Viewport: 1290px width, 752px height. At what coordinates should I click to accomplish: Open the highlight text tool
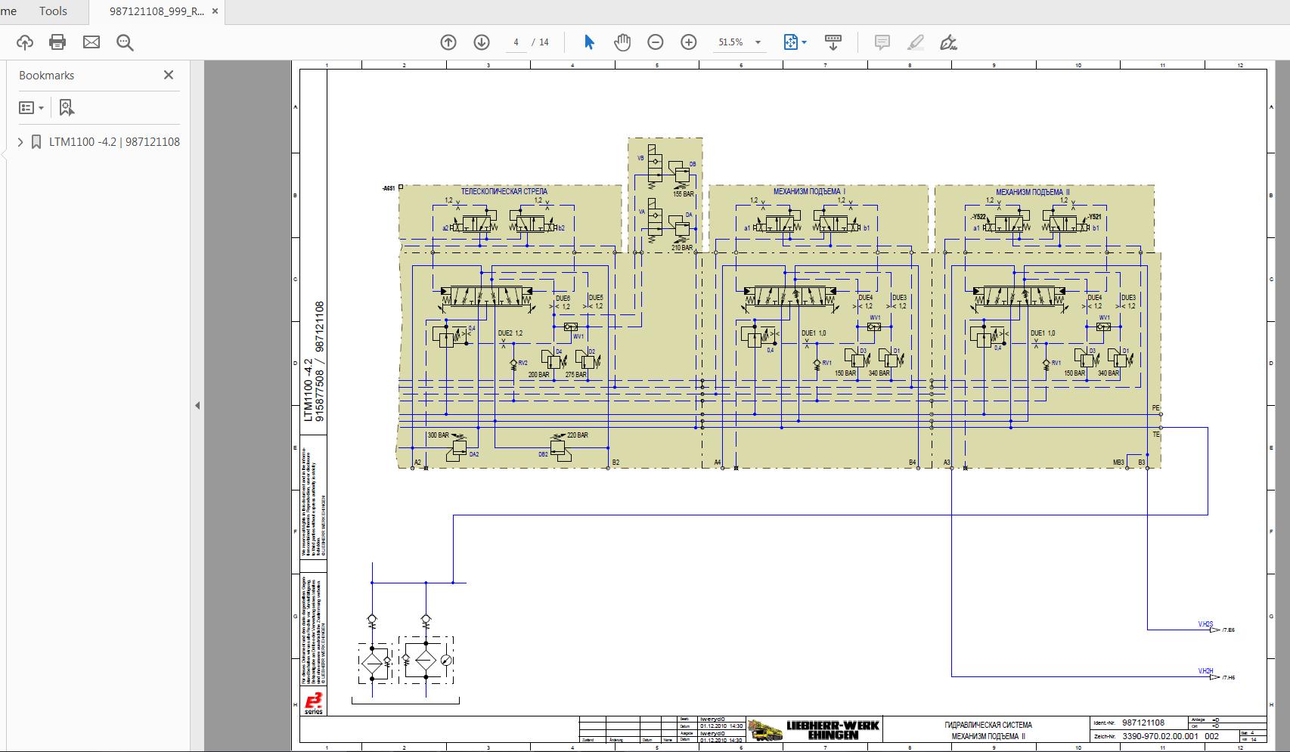point(915,42)
